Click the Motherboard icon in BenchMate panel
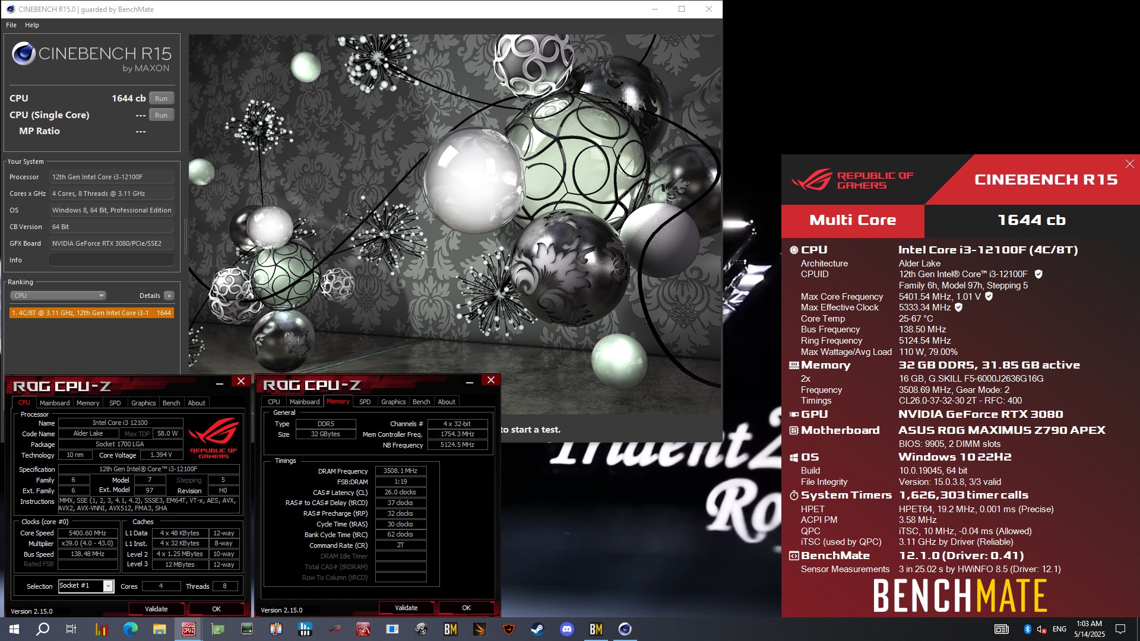This screenshot has width=1140, height=641. (x=794, y=430)
